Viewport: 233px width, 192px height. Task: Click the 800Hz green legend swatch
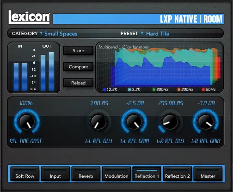(x=154, y=90)
